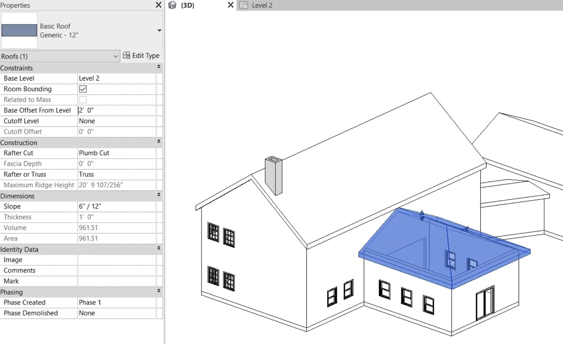Click the Base Offset From Level field
563x344 pixels.
[x=117, y=110]
